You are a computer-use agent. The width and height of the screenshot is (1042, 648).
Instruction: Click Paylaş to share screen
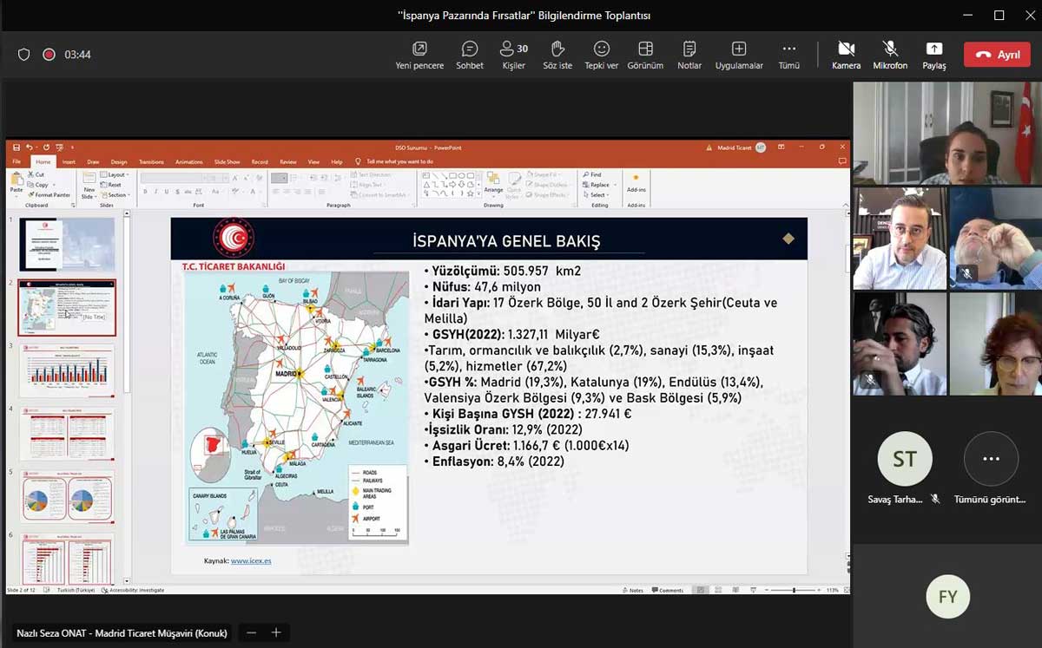click(934, 55)
